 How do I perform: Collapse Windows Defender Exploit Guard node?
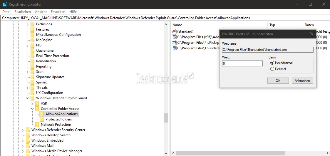pos(27,98)
